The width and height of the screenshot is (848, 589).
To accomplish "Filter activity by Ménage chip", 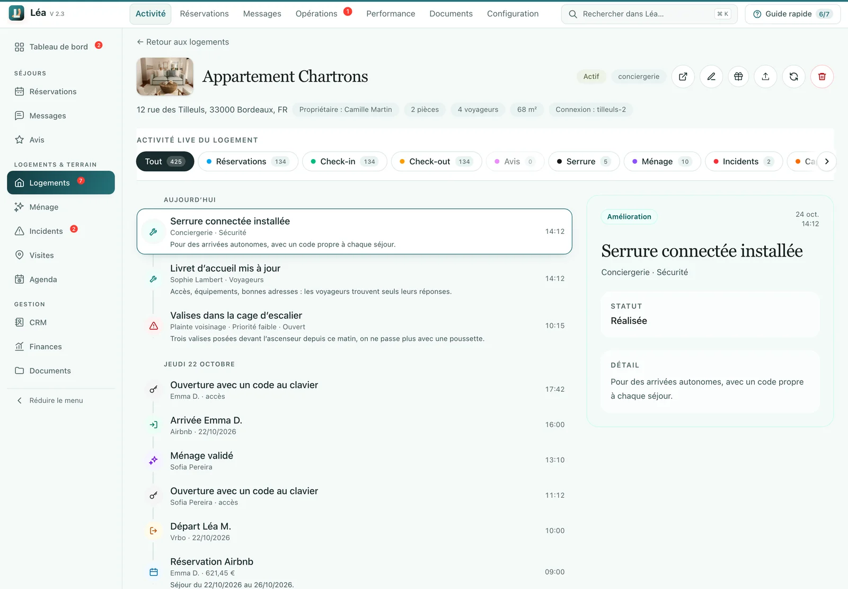I will [x=662, y=161].
